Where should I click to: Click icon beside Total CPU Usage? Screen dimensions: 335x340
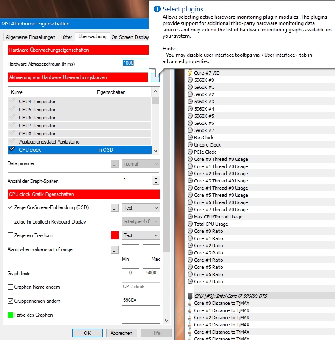pyautogui.click(x=190, y=224)
